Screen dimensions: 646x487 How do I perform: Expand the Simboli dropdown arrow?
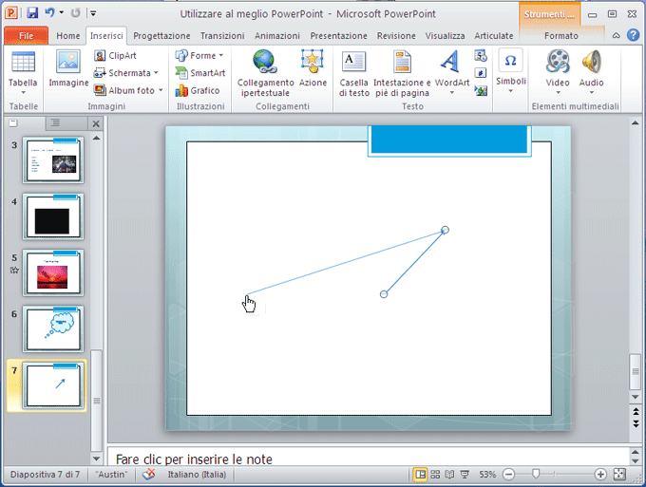510,91
